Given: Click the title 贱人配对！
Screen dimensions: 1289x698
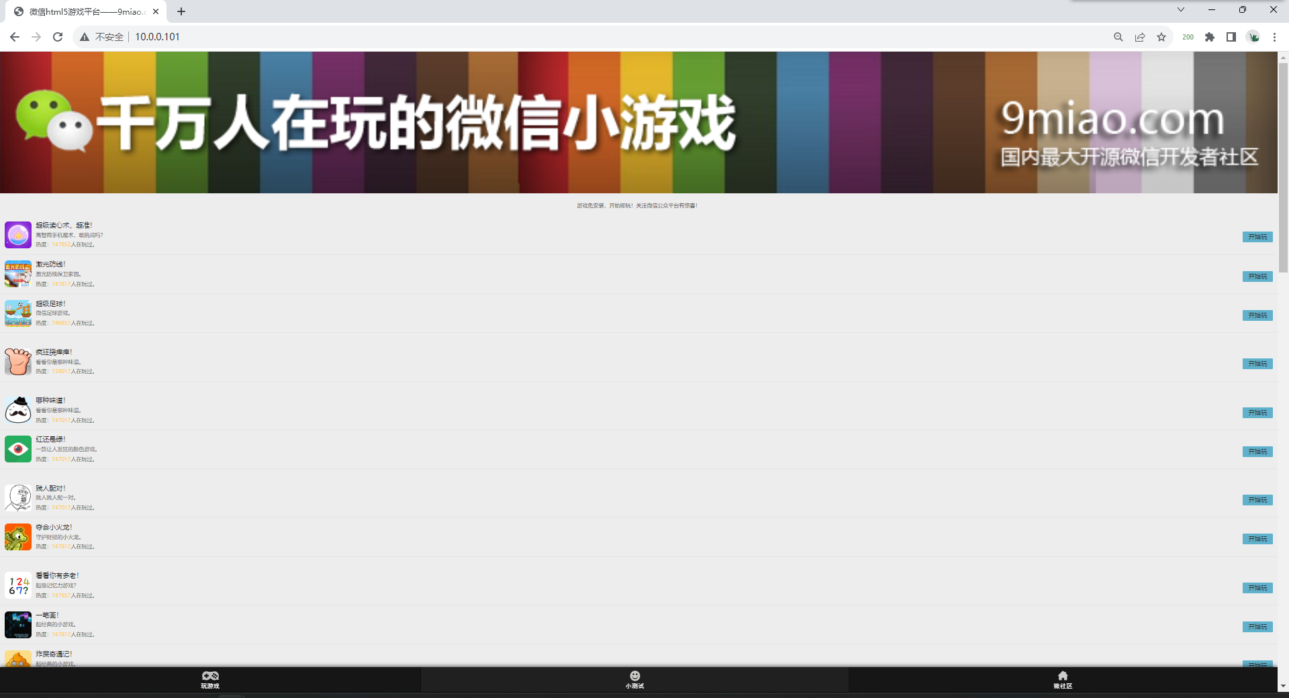Looking at the screenshot, I should tap(51, 489).
